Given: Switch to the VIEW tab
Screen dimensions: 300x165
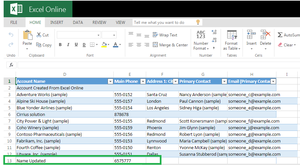Looking at the screenshot, I should coord(121,22).
